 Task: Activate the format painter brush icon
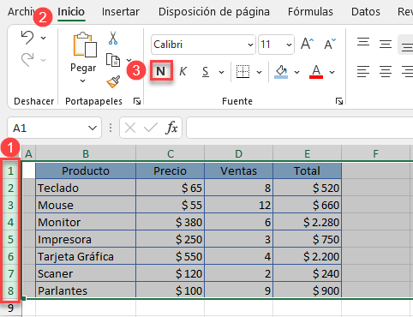(113, 81)
